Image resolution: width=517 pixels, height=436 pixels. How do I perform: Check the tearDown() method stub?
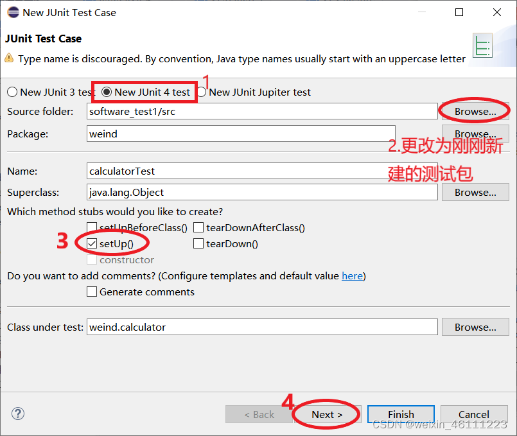tap(198, 243)
